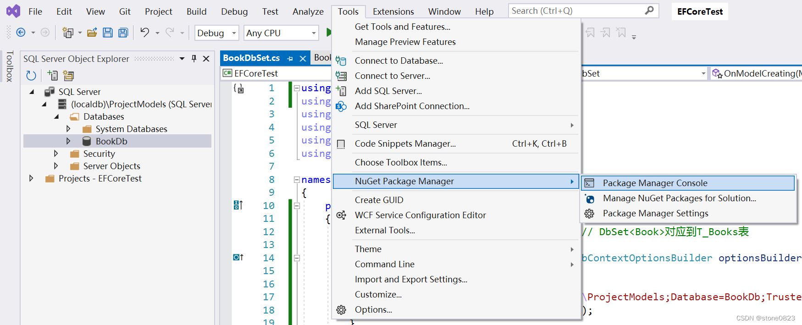
Task: Choose Add SQL Server menu item
Action: pyautogui.click(x=456, y=91)
